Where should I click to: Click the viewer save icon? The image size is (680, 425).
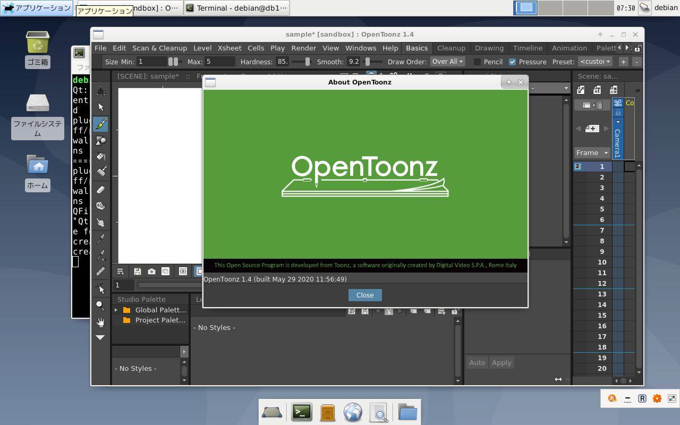coord(138,271)
